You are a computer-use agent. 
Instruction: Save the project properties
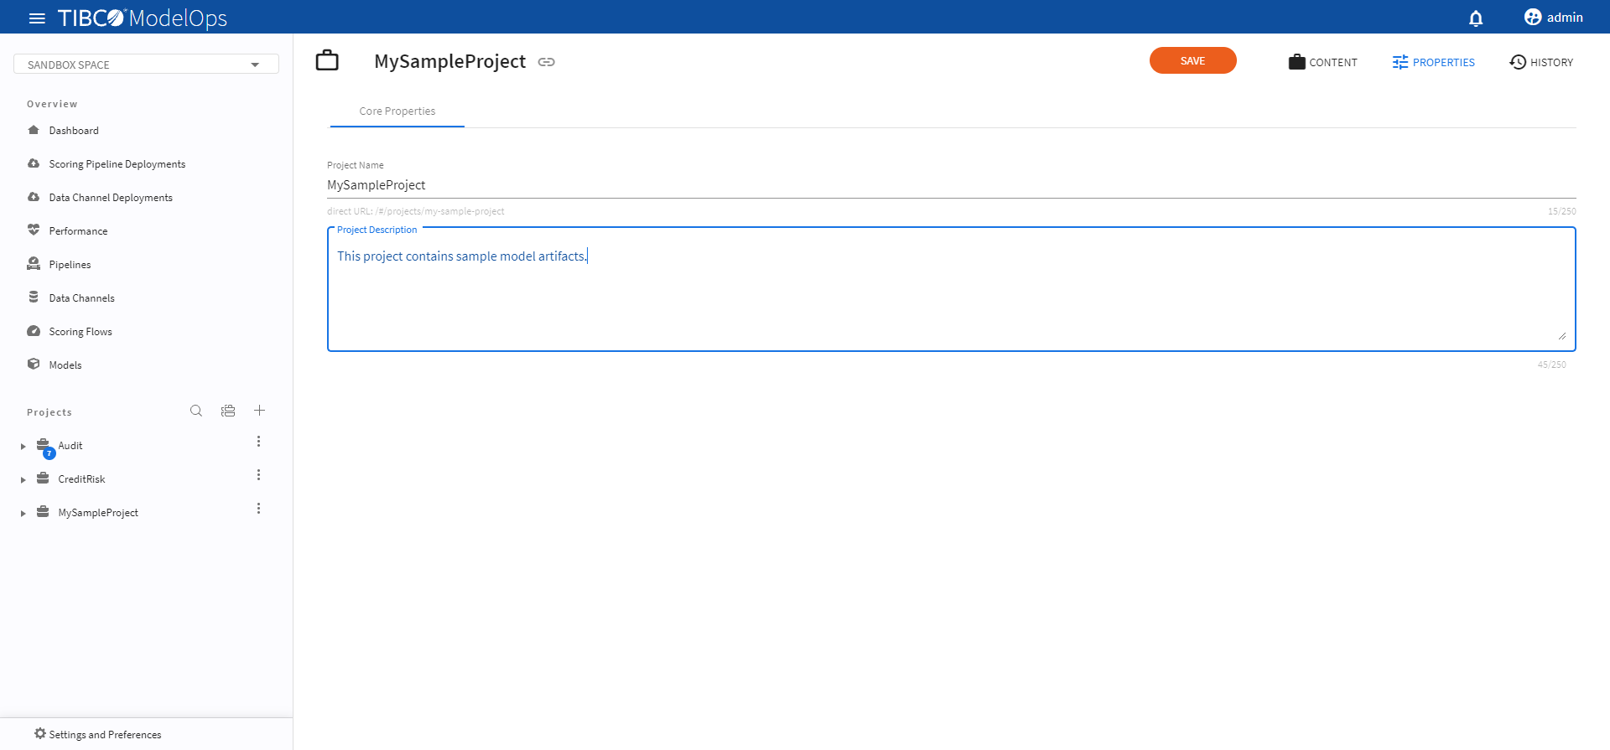1193,60
